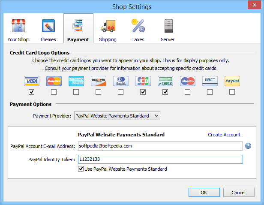Click the DEBIT card logo
Viewport: 264px width, 205px height.
point(210,81)
